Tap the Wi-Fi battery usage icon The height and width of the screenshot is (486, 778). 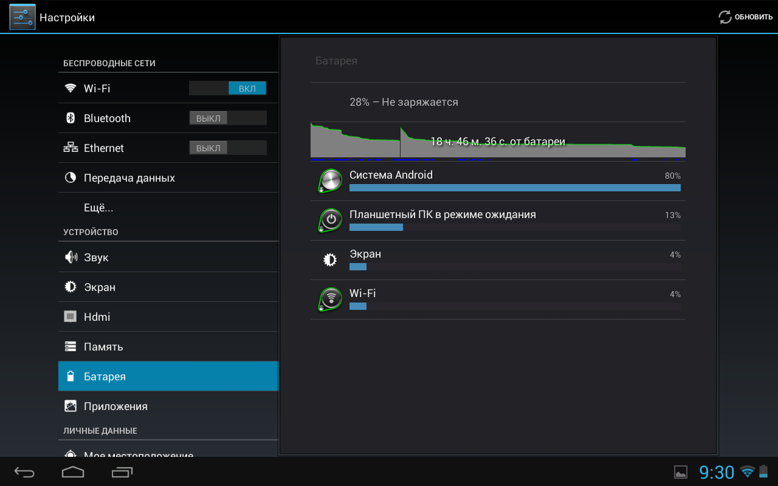click(x=331, y=299)
